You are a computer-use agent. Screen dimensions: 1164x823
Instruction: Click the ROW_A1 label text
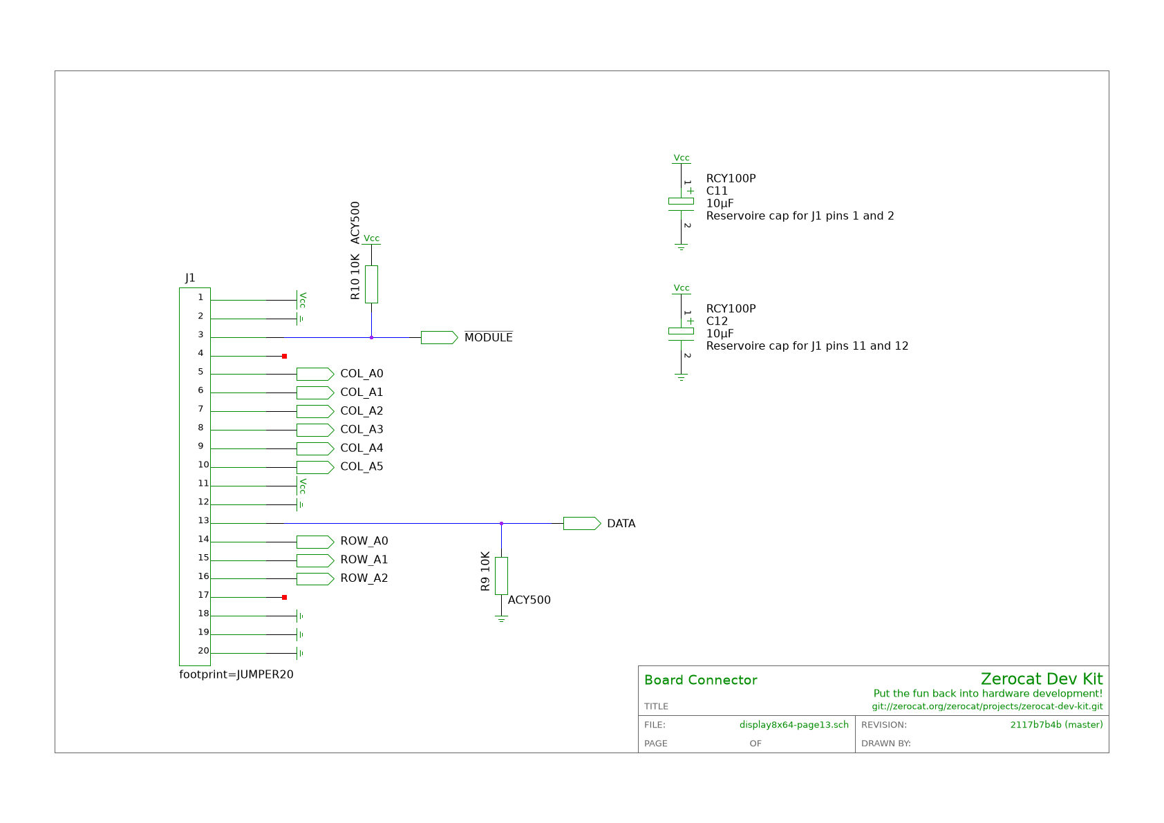(x=364, y=560)
